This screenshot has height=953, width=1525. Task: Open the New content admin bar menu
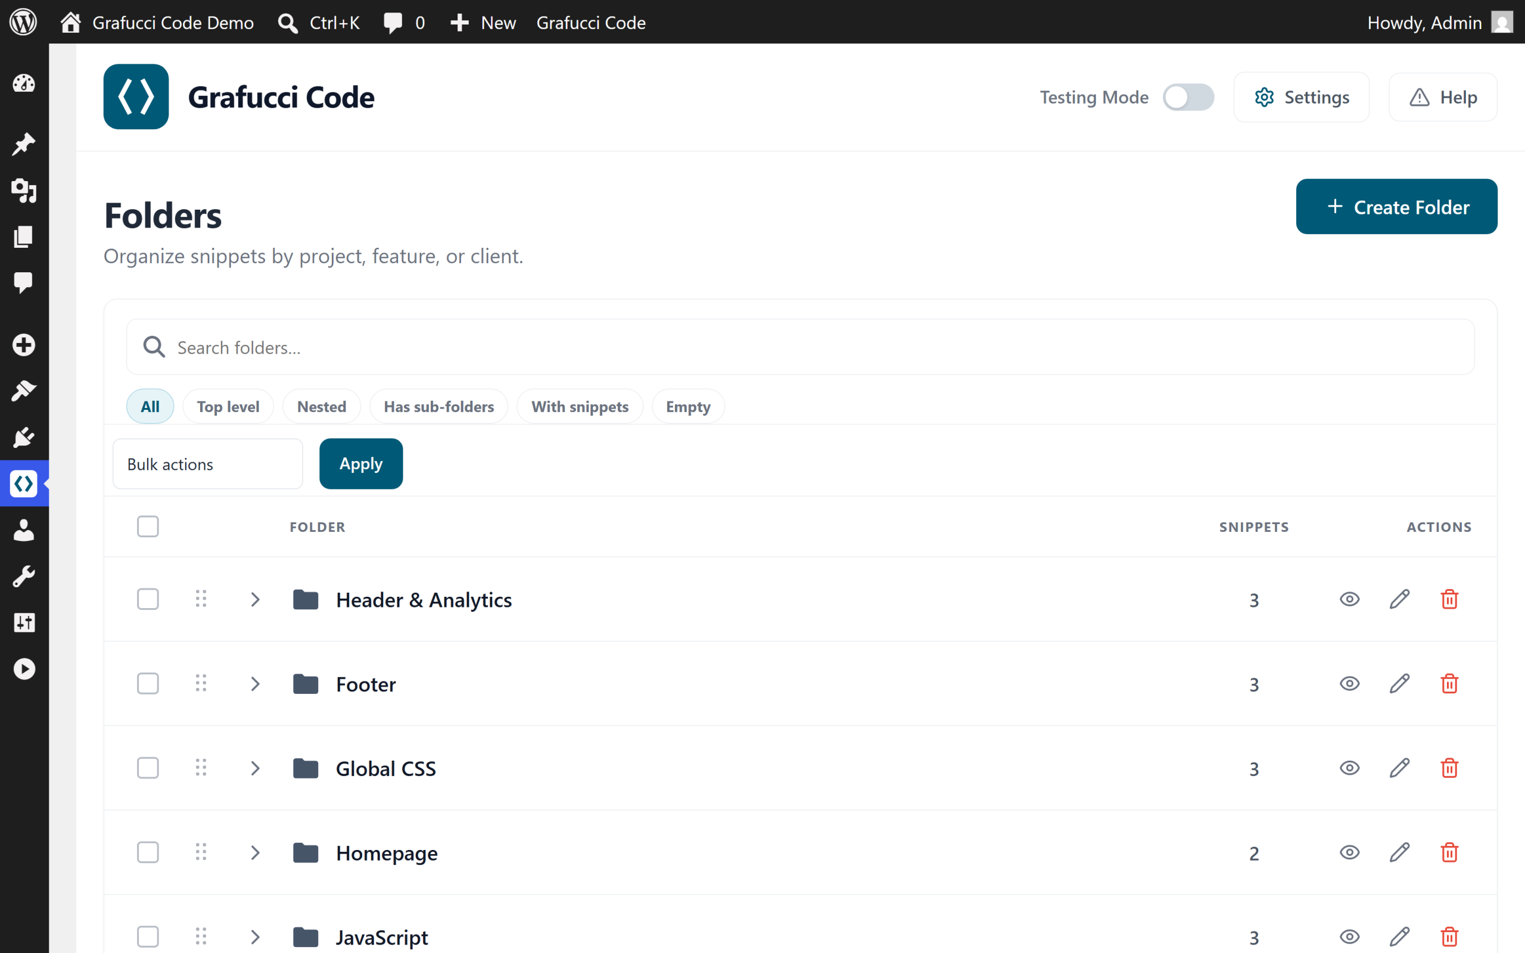(483, 23)
